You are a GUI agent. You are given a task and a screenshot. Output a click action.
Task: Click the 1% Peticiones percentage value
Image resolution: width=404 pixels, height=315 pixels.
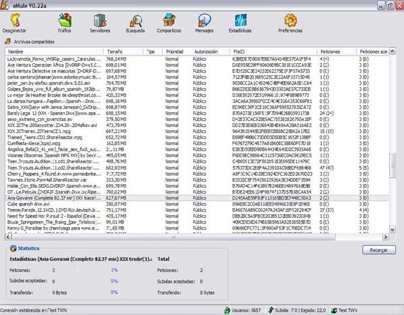[114, 270]
